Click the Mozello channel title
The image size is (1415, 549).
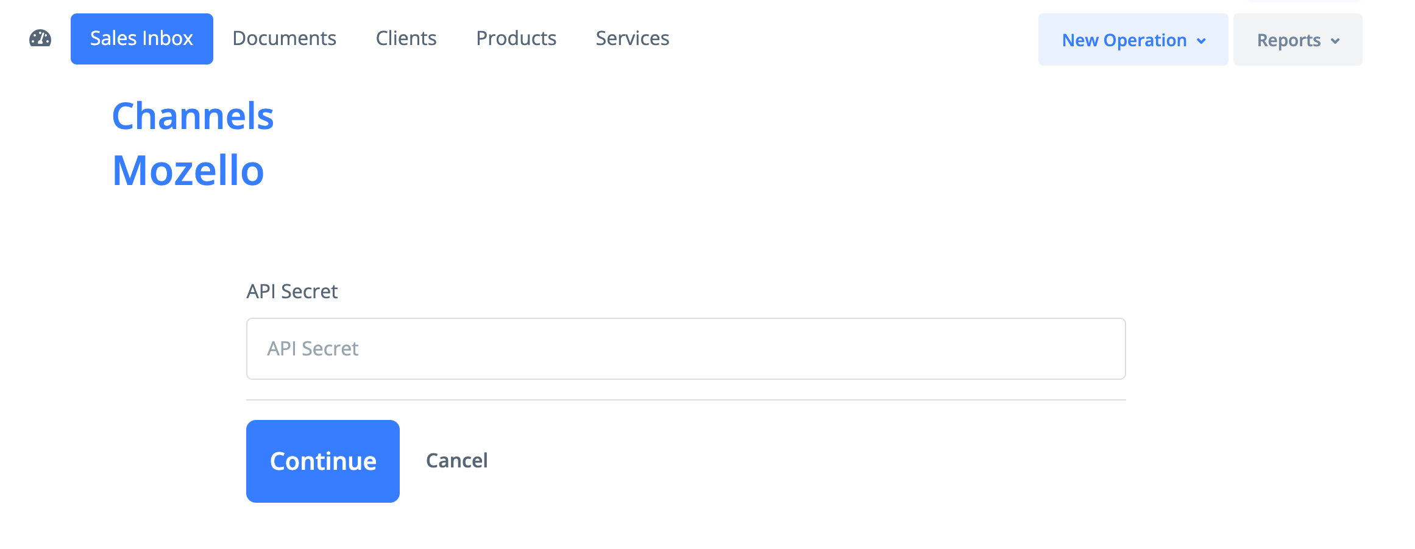click(x=188, y=170)
